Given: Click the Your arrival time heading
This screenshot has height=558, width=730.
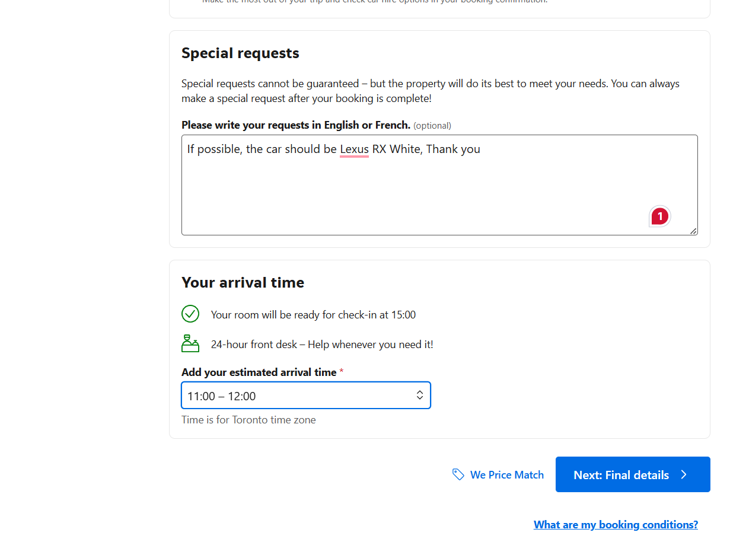Looking at the screenshot, I should tap(243, 282).
